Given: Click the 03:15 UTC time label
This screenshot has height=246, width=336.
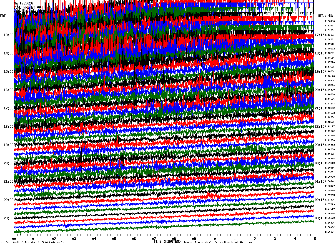Looking at the screenshot, I should (319, 218).
